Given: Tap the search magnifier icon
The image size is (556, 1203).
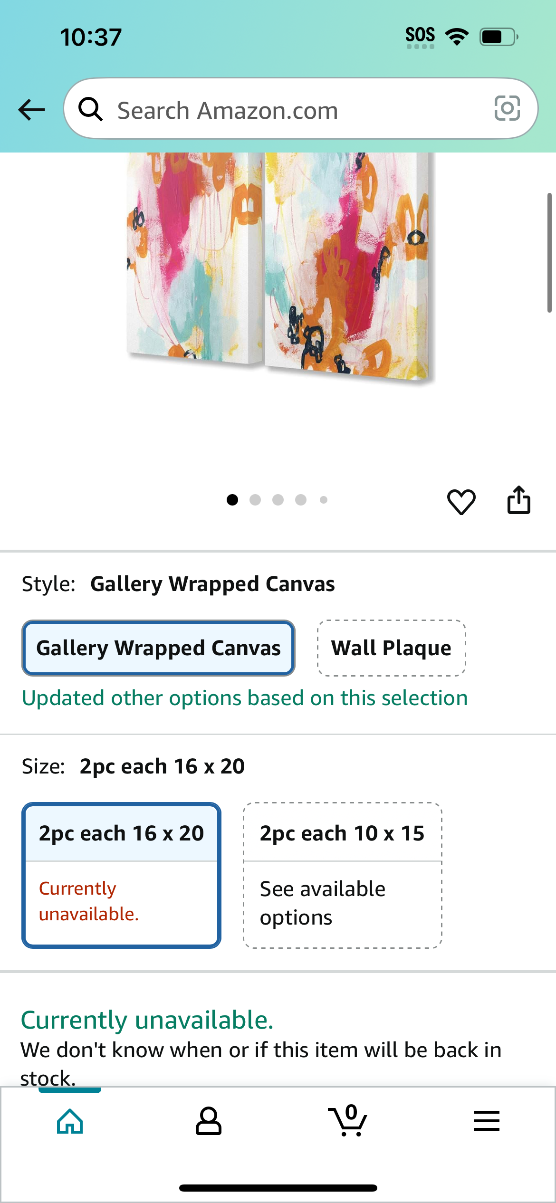Looking at the screenshot, I should 90,109.
